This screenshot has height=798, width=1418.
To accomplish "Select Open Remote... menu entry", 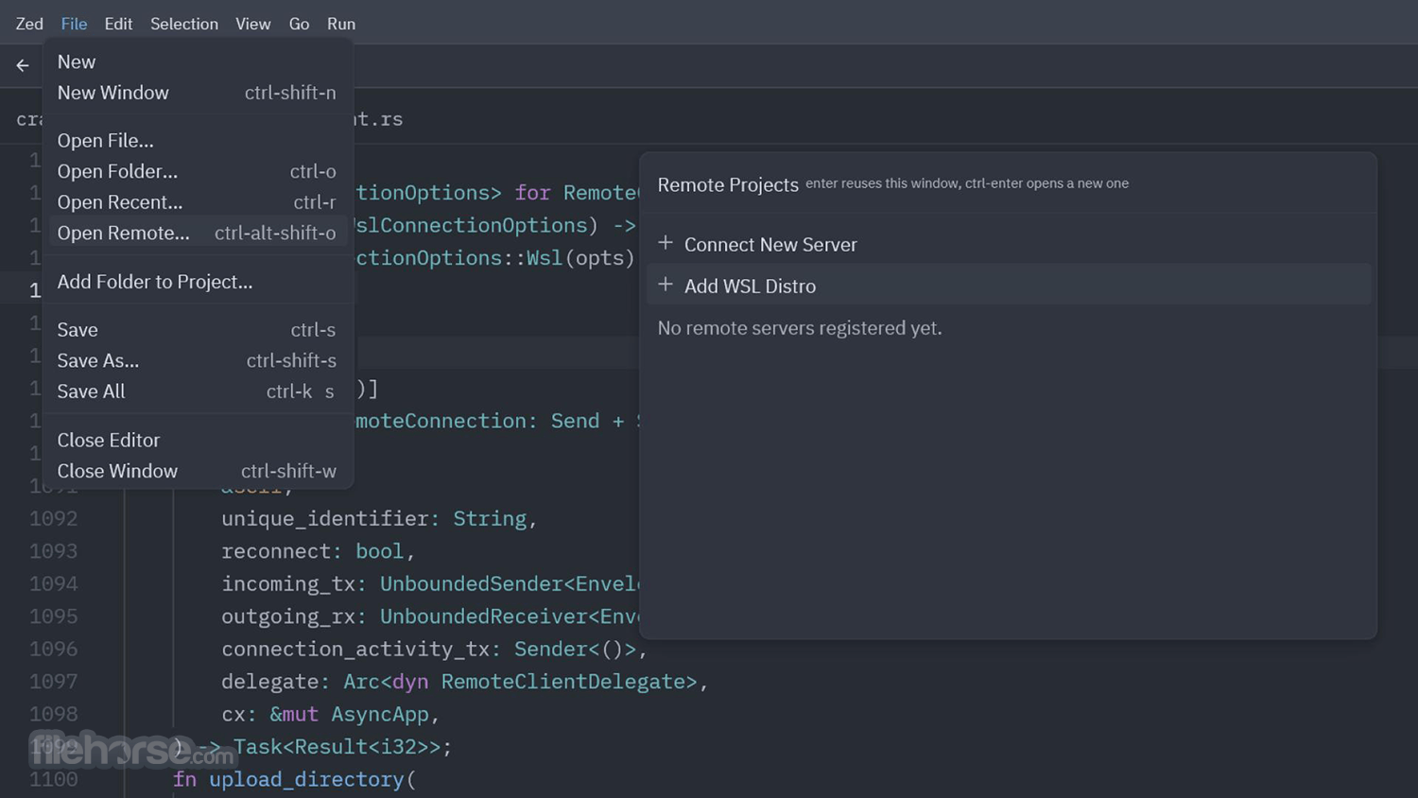I will click(197, 233).
